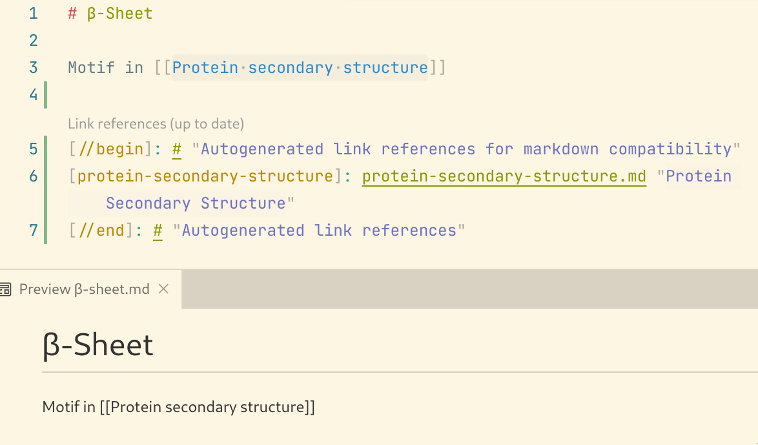The height and width of the screenshot is (445, 758).
Task: Click the # link on the end line
Action: pyautogui.click(x=158, y=230)
